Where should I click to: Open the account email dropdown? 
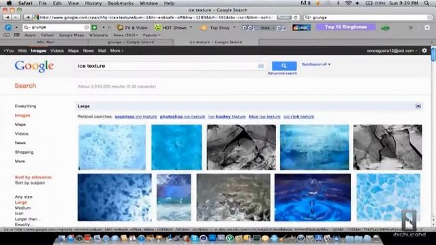[392, 51]
